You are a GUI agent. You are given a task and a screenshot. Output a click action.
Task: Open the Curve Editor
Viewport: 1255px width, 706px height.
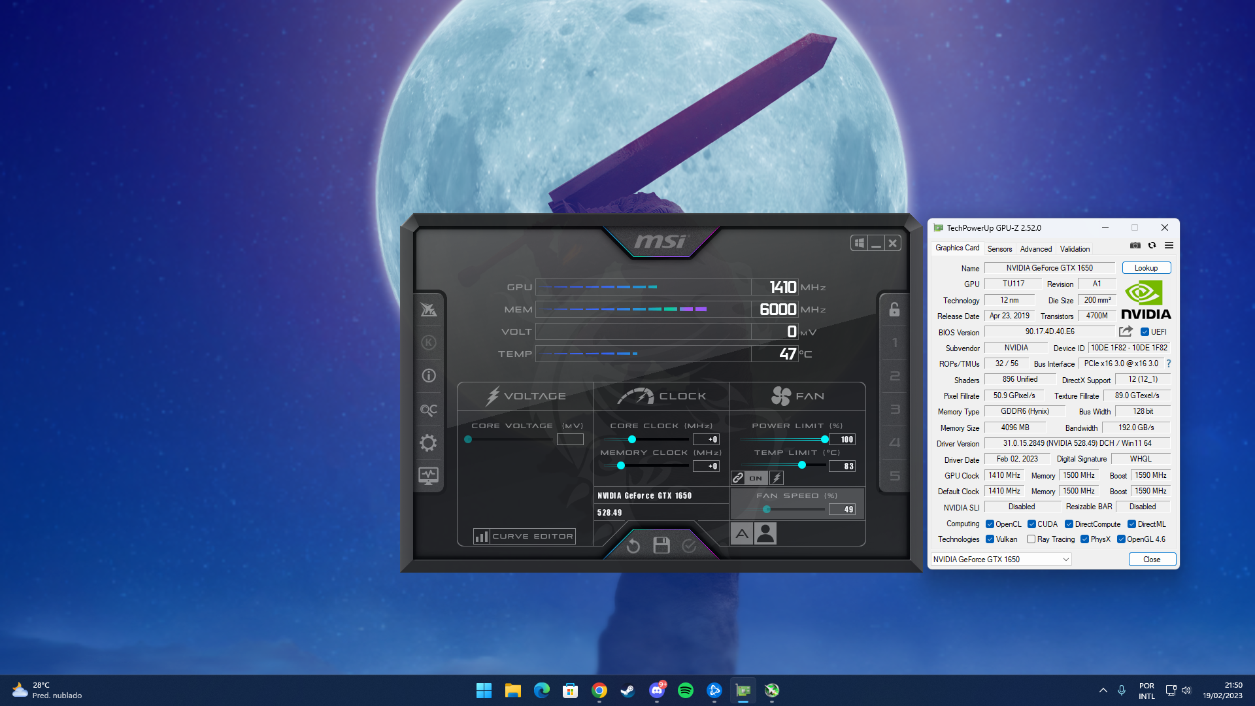point(525,536)
